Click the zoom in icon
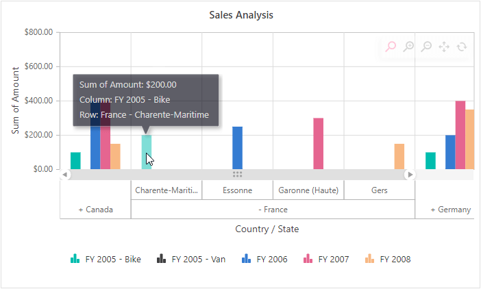Viewport: 481px width, 289px height. coord(409,47)
